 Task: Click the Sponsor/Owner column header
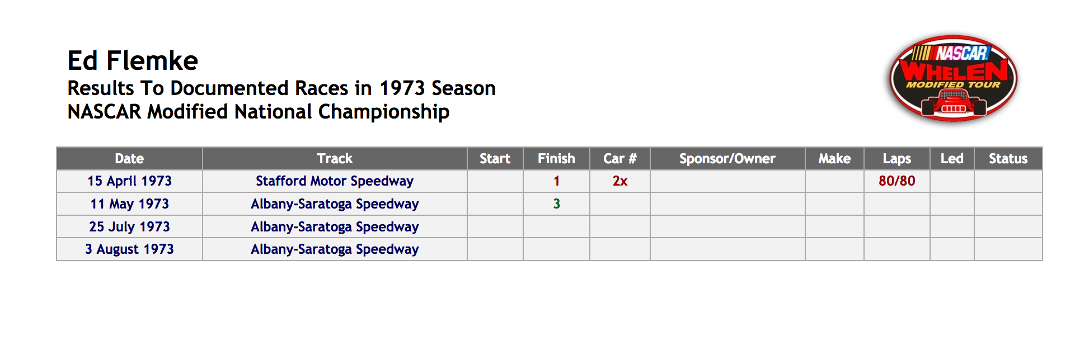click(727, 159)
